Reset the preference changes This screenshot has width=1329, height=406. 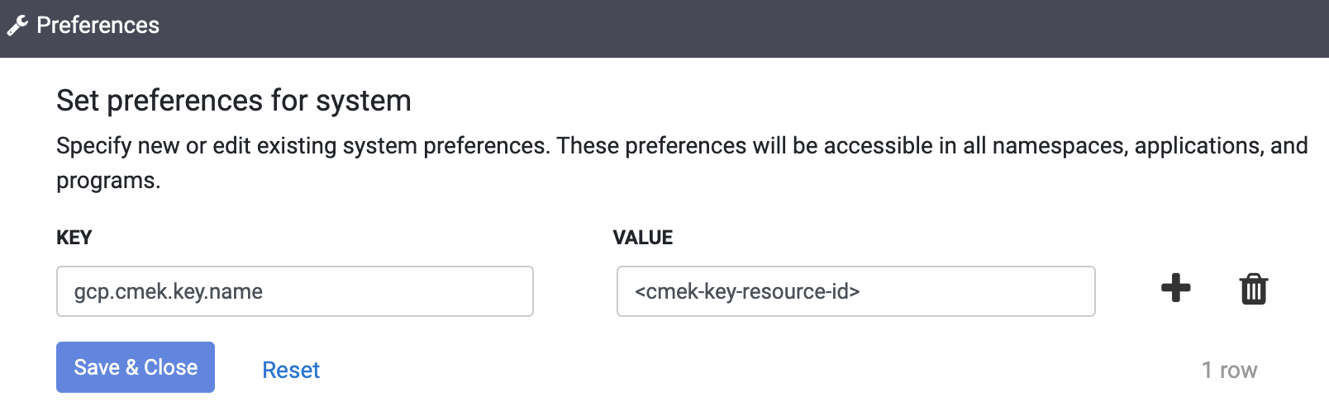pyautogui.click(x=291, y=371)
